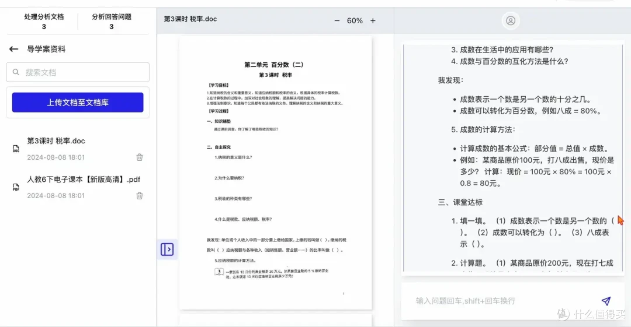This screenshot has width=631, height=327.
Task: Click the 2024-08-08 18:01 date under 税率.doc
Action: [56, 157]
